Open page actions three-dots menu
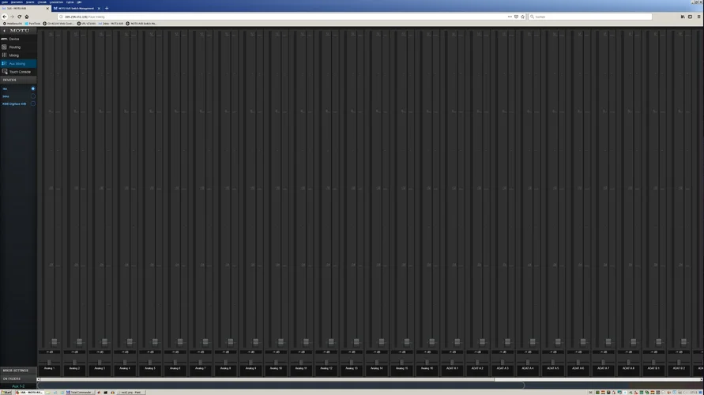This screenshot has height=395, width=704. pyautogui.click(x=510, y=17)
